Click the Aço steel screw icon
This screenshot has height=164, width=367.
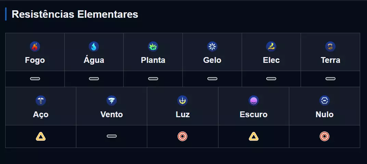(41, 100)
